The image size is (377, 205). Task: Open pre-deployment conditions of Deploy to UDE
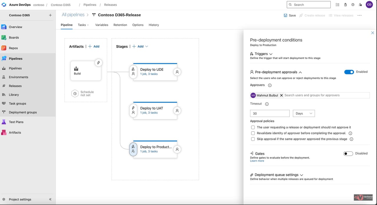(133, 72)
